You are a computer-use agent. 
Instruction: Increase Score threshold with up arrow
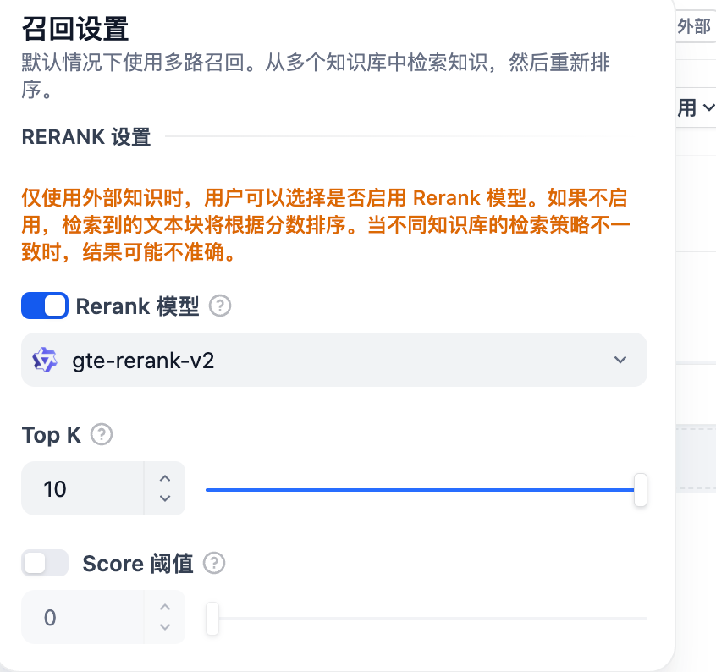[165, 608]
